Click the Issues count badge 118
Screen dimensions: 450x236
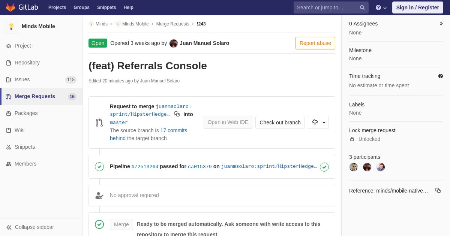[71, 79]
